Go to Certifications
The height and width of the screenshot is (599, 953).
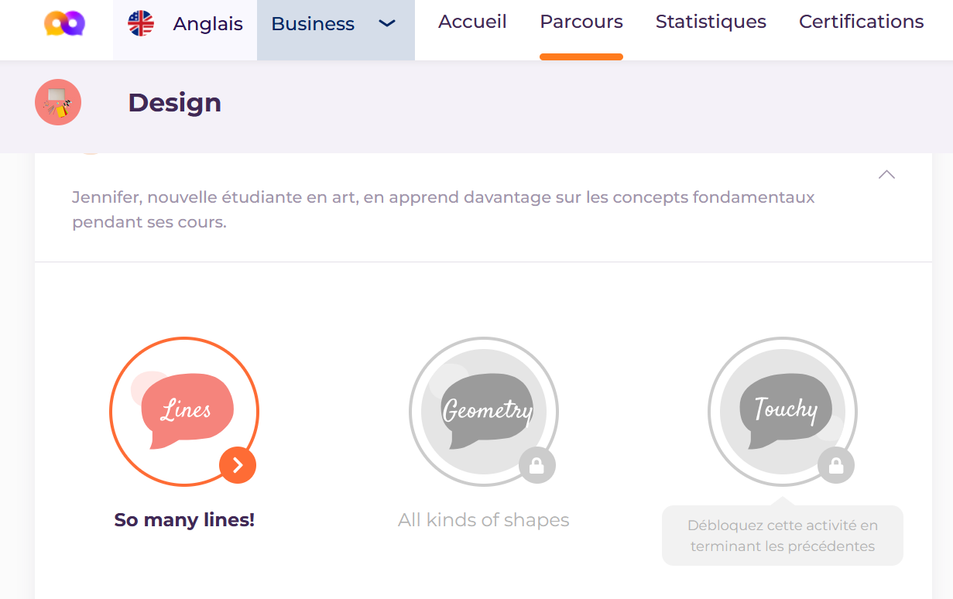click(x=861, y=22)
